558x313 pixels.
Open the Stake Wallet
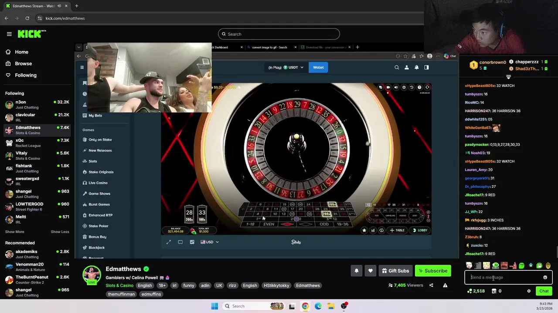pyautogui.click(x=318, y=67)
